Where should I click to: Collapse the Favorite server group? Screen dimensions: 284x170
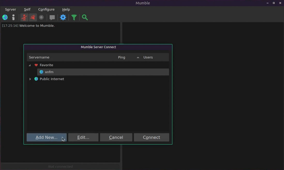coord(30,65)
